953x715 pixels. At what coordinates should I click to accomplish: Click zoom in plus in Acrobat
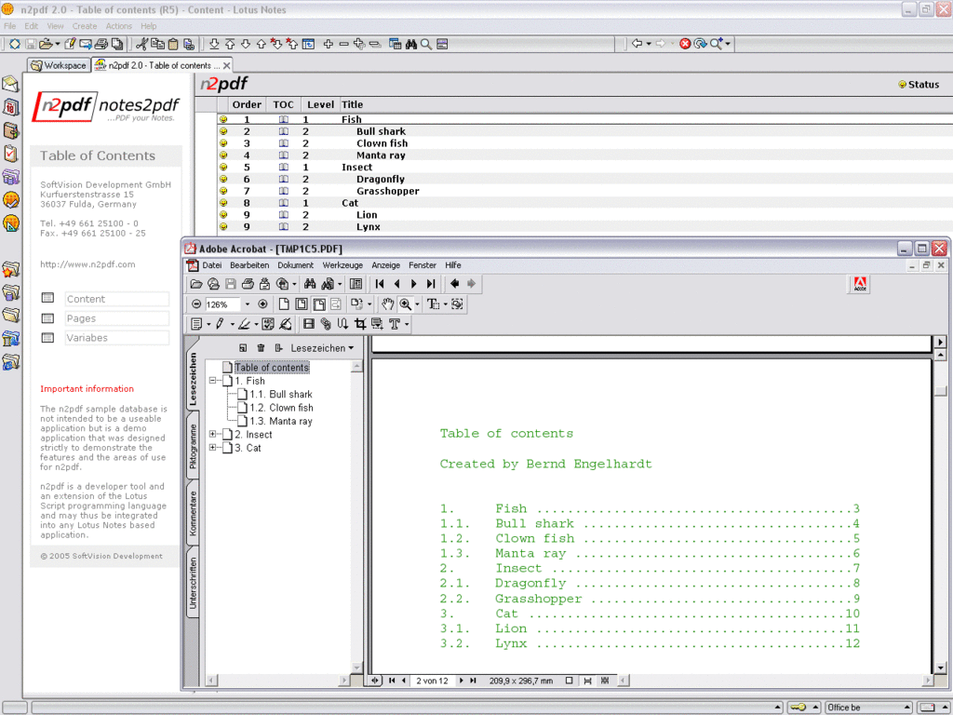(x=262, y=304)
